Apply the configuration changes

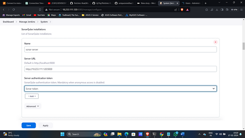[45, 125]
